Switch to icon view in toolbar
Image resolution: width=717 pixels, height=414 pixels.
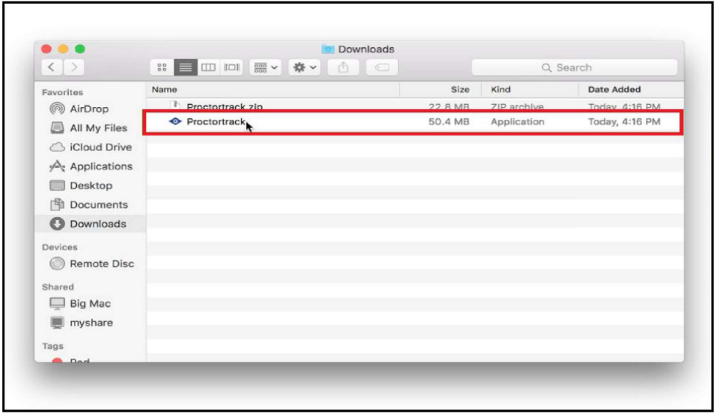(162, 67)
